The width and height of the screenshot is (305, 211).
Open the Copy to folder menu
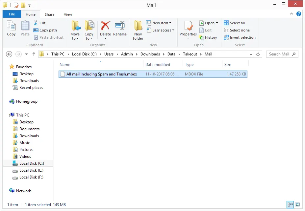tap(89, 30)
